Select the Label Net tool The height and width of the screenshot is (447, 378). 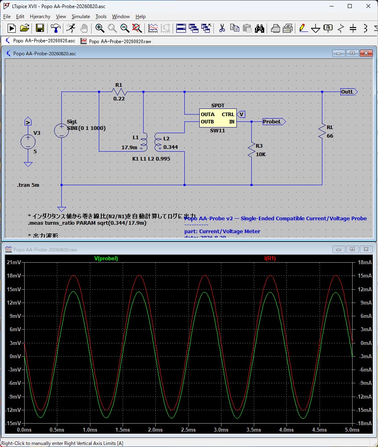coord(328,28)
